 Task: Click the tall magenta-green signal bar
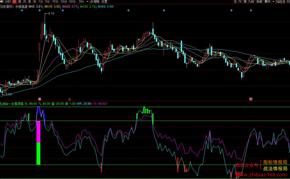(38, 143)
